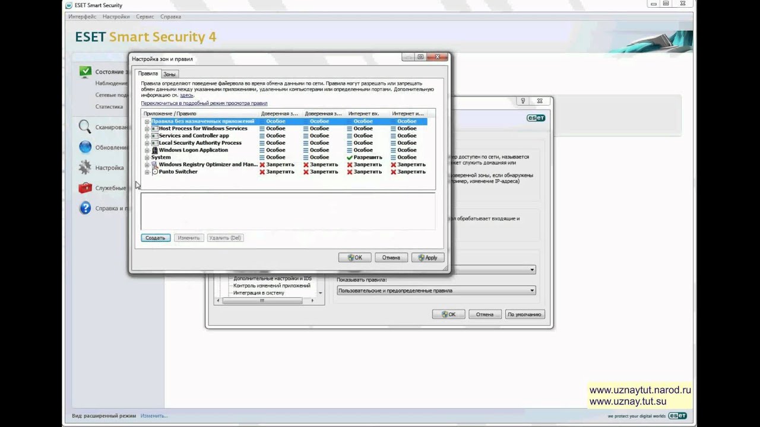Viewport: 760px width, 427px height.
Task: Click the Изменить... link in the status bar
Action: [x=154, y=416]
